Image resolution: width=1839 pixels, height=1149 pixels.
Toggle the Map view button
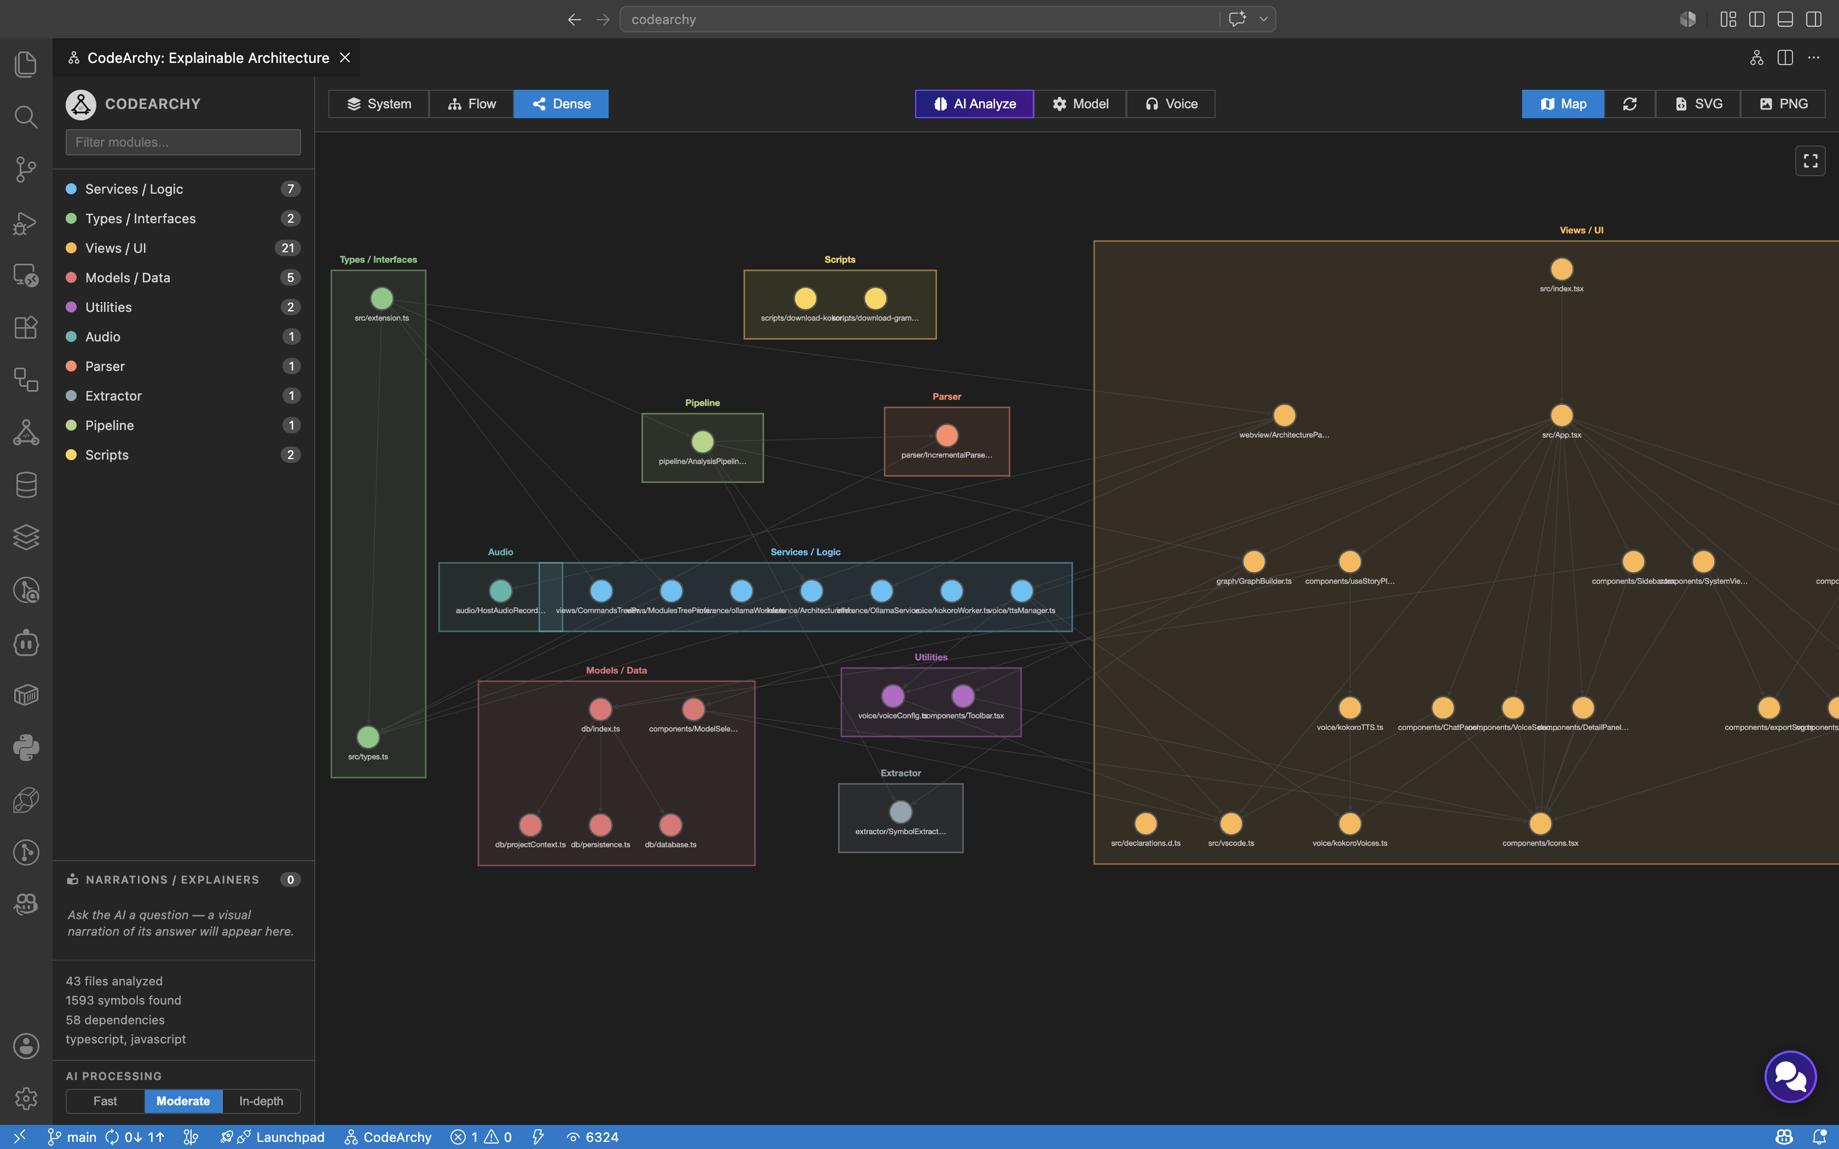click(1563, 104)
